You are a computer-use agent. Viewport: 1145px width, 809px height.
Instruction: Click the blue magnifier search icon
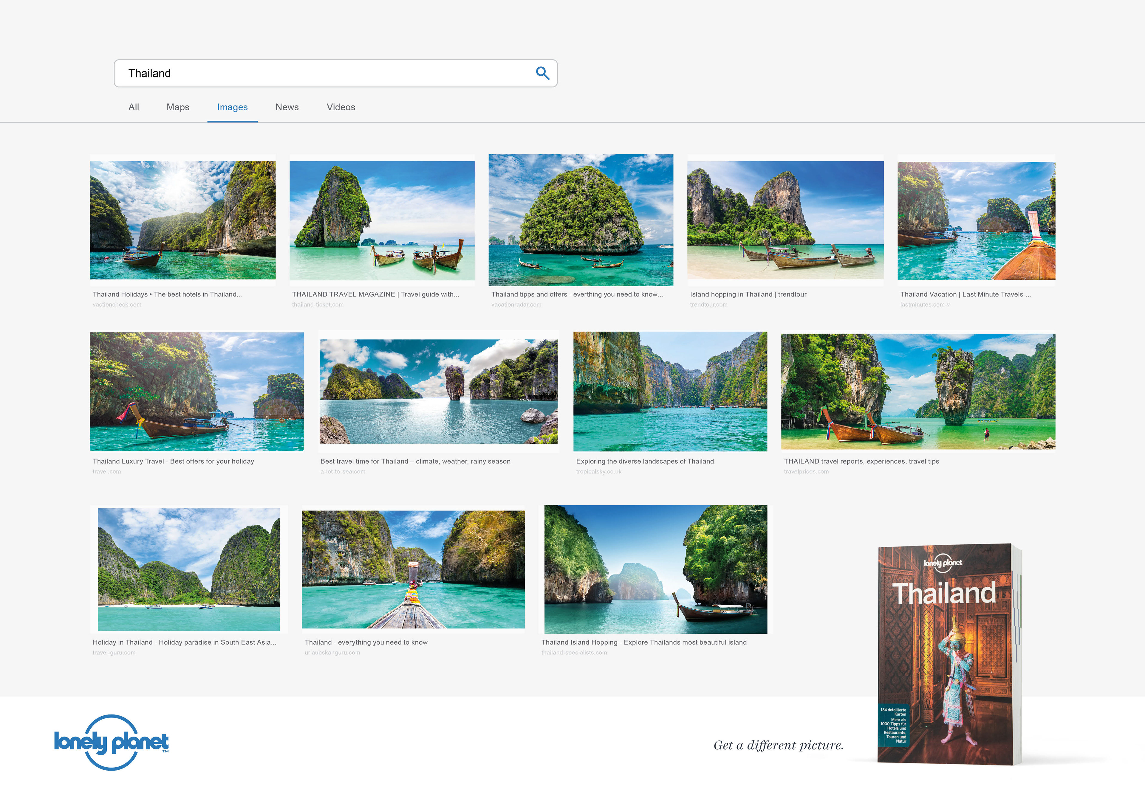click(x=542, y=73)
